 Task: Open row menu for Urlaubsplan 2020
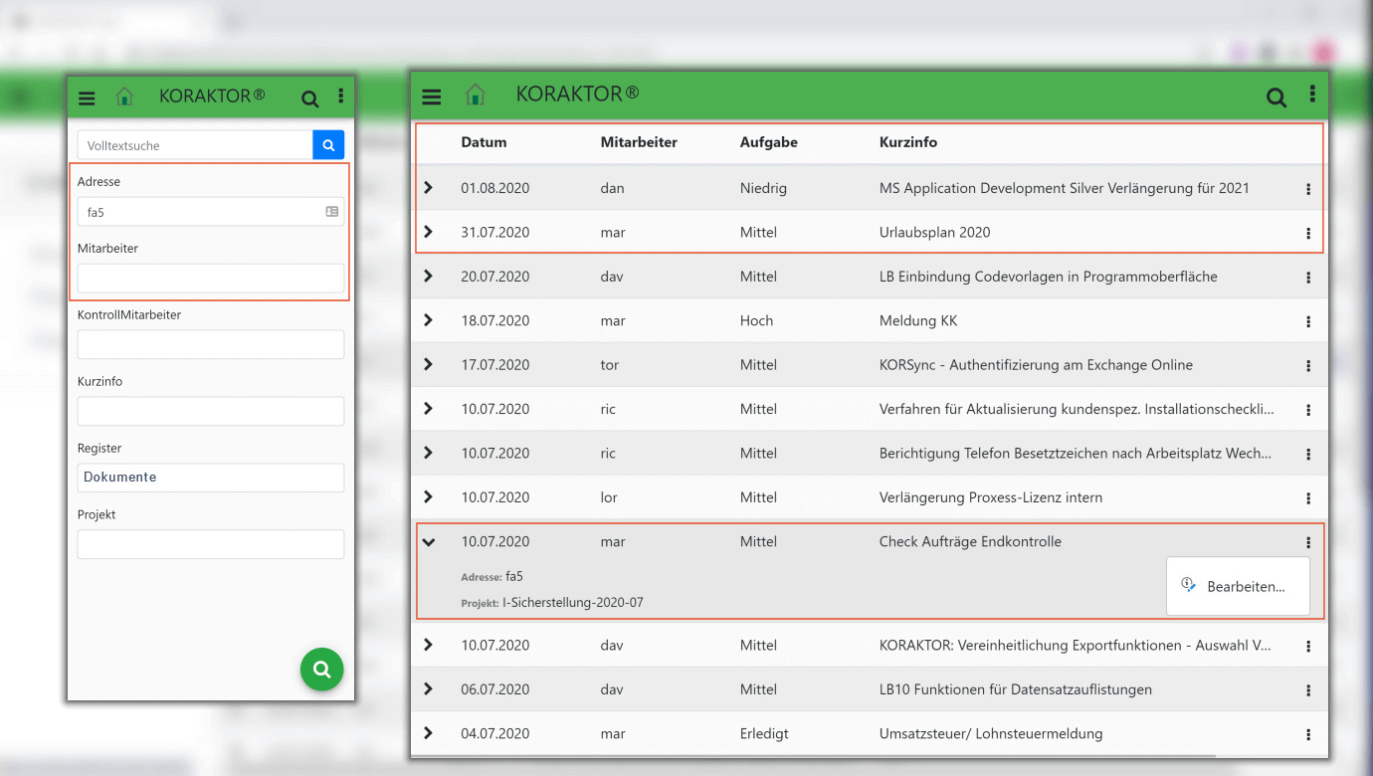(x=1307, y=234)
